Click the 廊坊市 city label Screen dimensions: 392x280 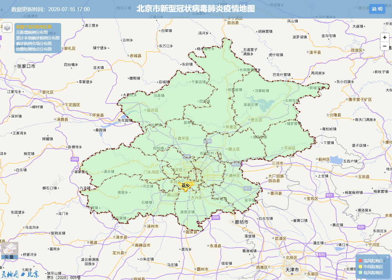click(x=242, y=222)
